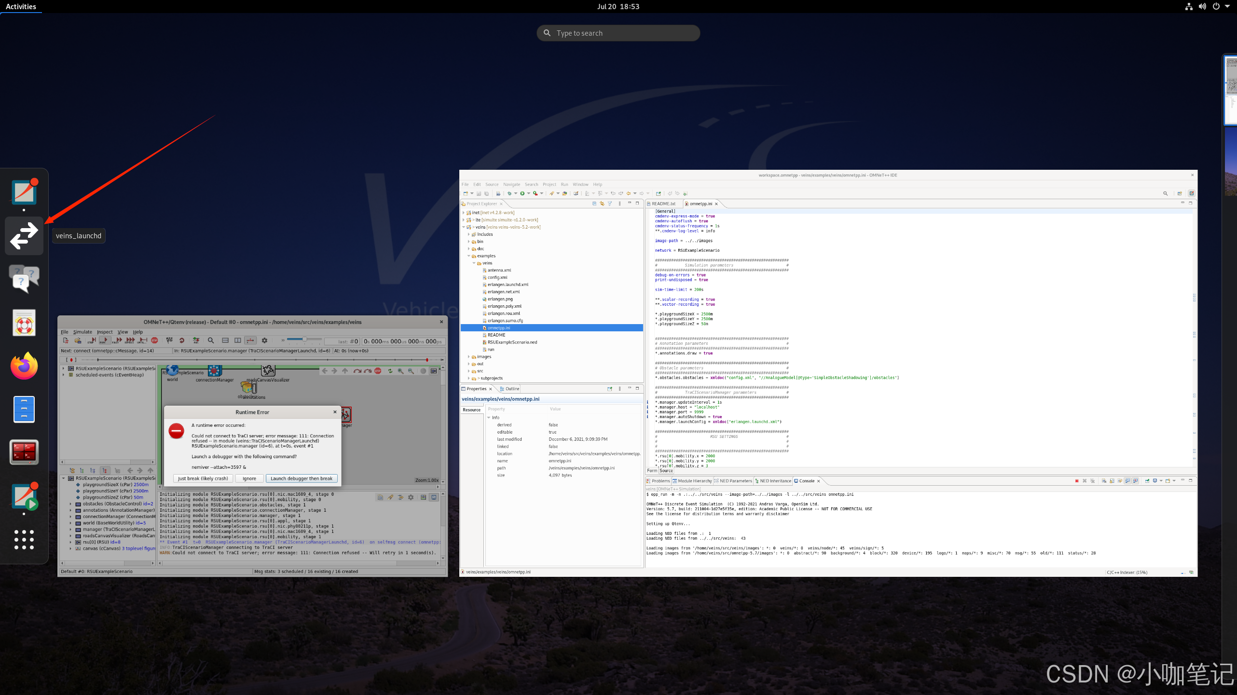Open Navigate menu in OMNeT++ IDE
Viewport: 1237px width, 695px height.
[512, 184]
